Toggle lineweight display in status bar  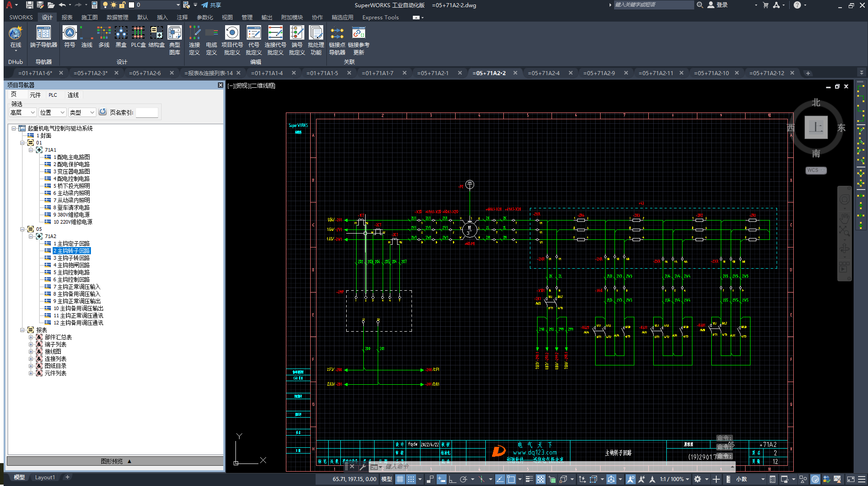[x=529, y=479]
